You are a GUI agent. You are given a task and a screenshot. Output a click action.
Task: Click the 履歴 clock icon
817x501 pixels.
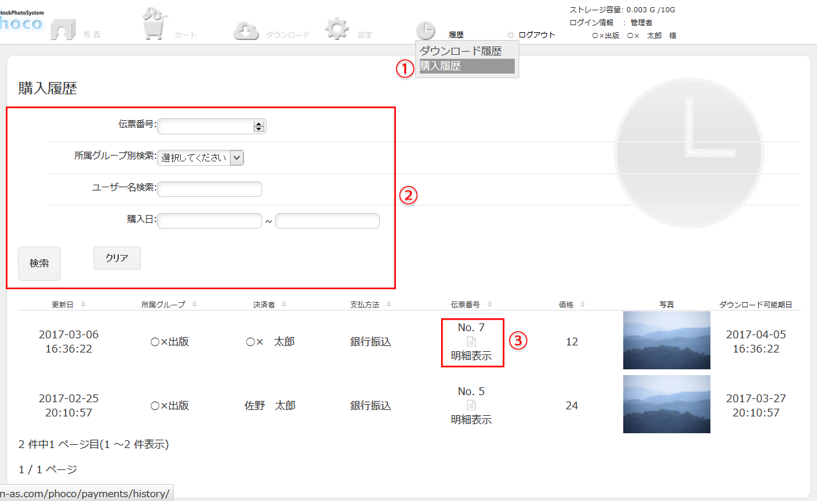425,30
